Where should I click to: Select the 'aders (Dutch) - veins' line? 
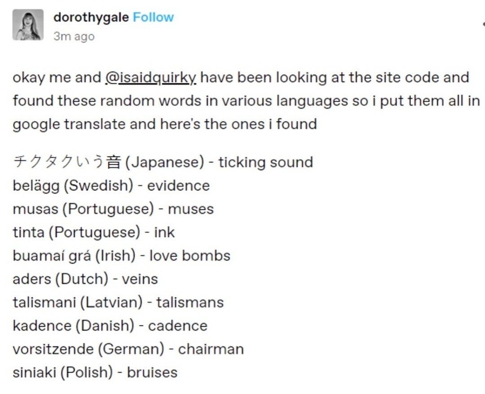[x=85, y=279]
